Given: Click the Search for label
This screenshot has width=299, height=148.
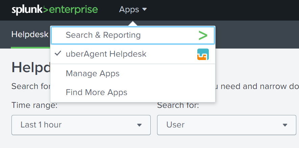Looking at the screenshot, I should coord(178,105).
